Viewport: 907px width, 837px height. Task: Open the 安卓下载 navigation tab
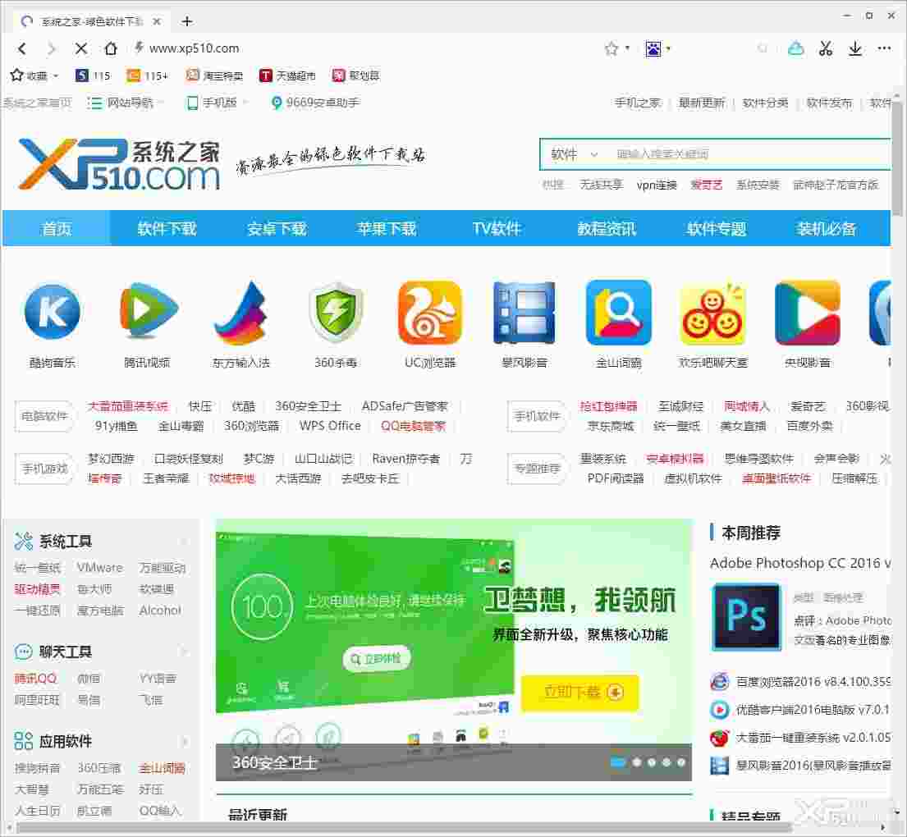tap(277, 228)
